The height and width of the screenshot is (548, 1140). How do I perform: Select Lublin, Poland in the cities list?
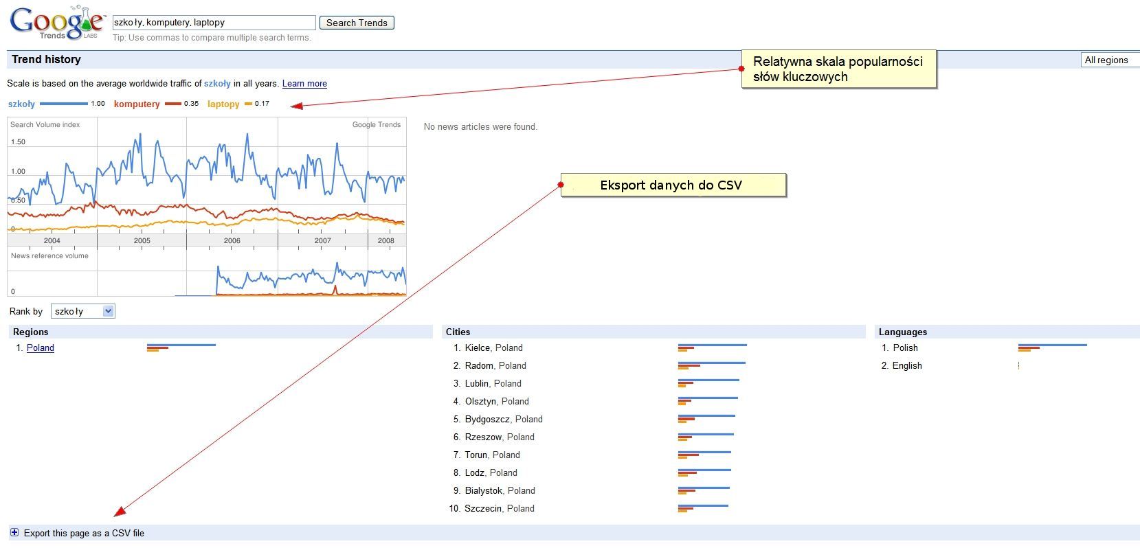coord(493,384)
